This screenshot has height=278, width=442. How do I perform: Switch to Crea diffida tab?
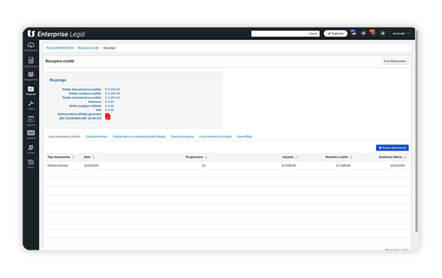[x=244, y=137]
